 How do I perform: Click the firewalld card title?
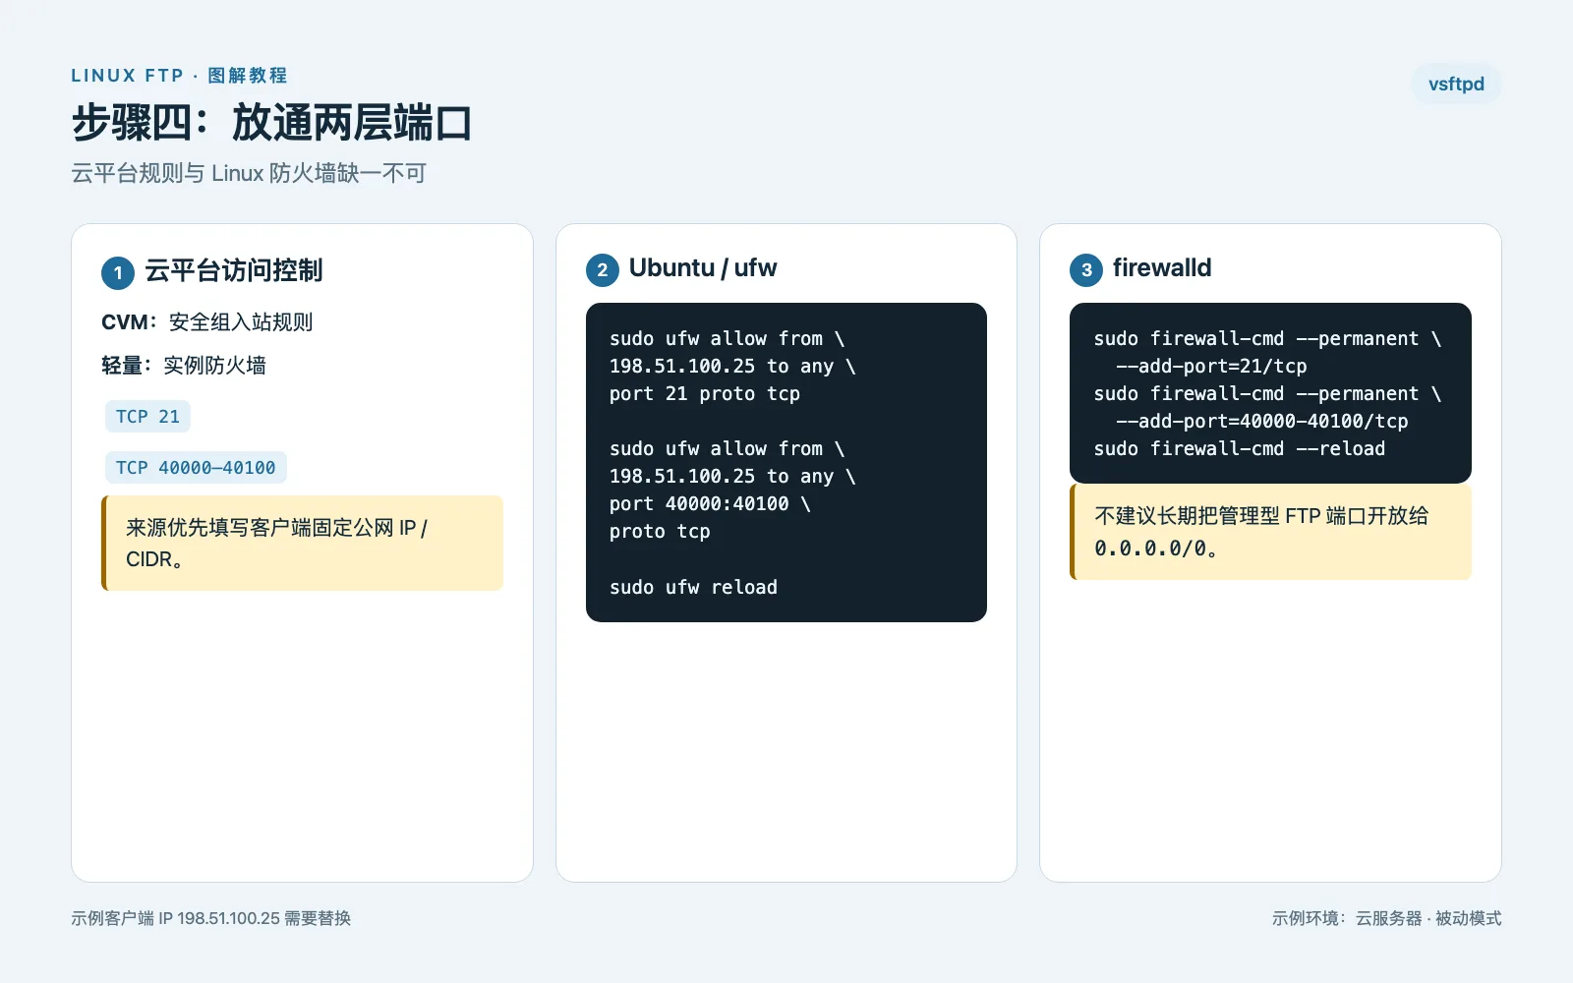[1161, 268]
